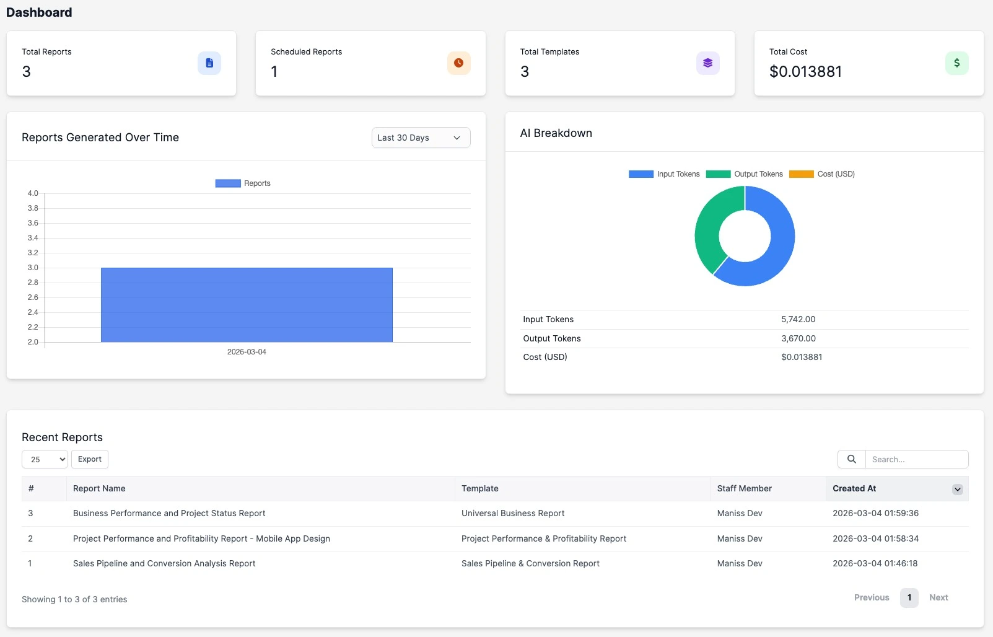
Task: Click the blue Reports bar in the chart
Action: pyautogui.click(x=246, y=304)
